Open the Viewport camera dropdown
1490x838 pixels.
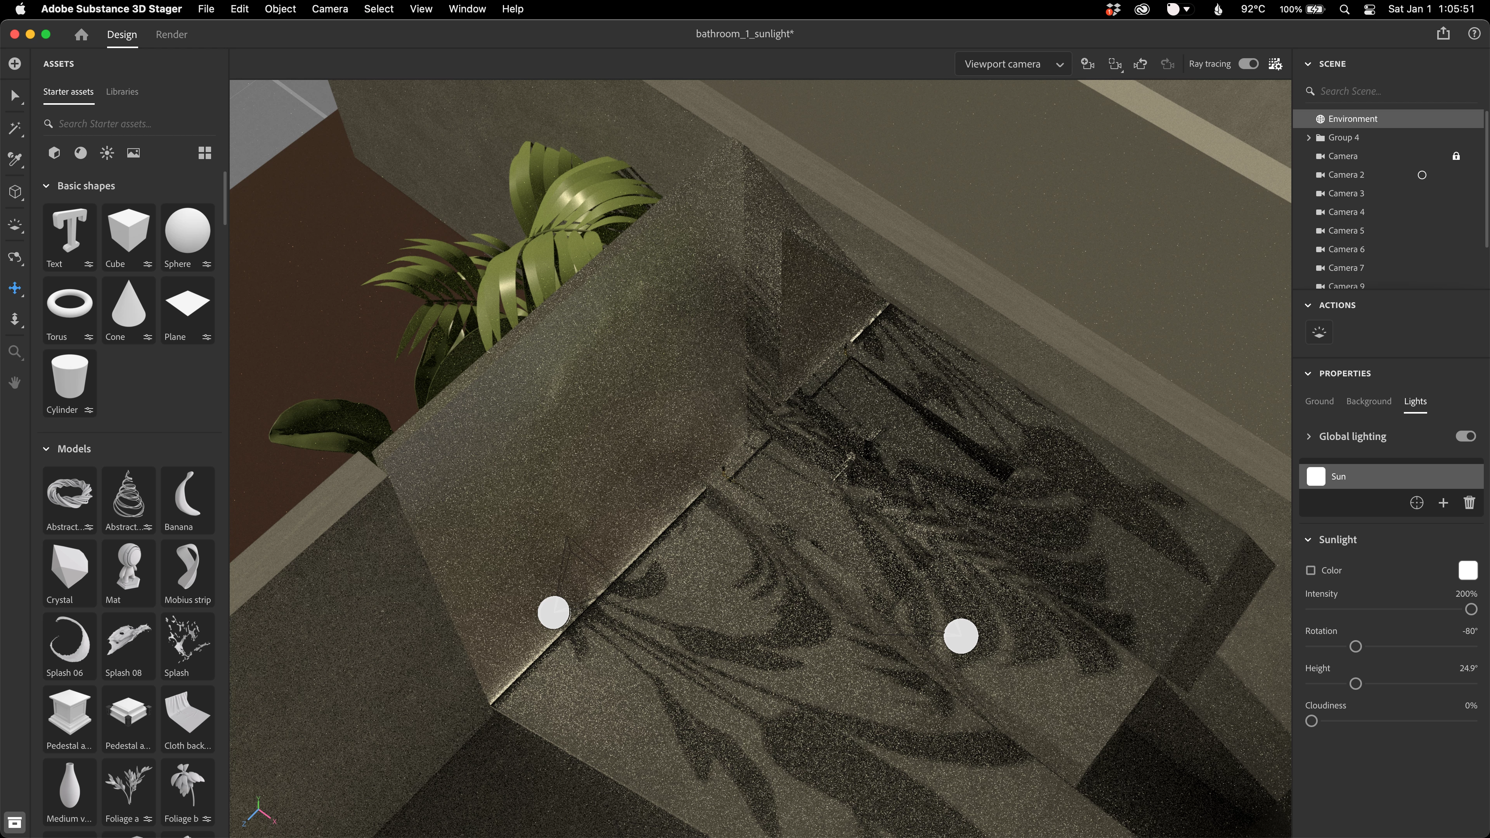coord(1013,64)
